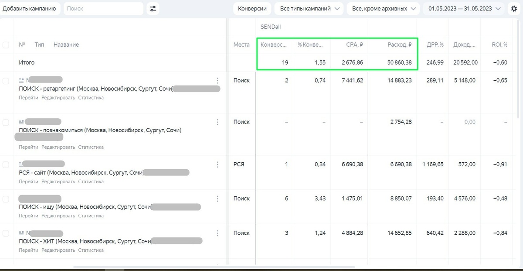Click the Добавить кампанию button
Viewport: 523px width, 271px height.
click(x=29, y=8)
